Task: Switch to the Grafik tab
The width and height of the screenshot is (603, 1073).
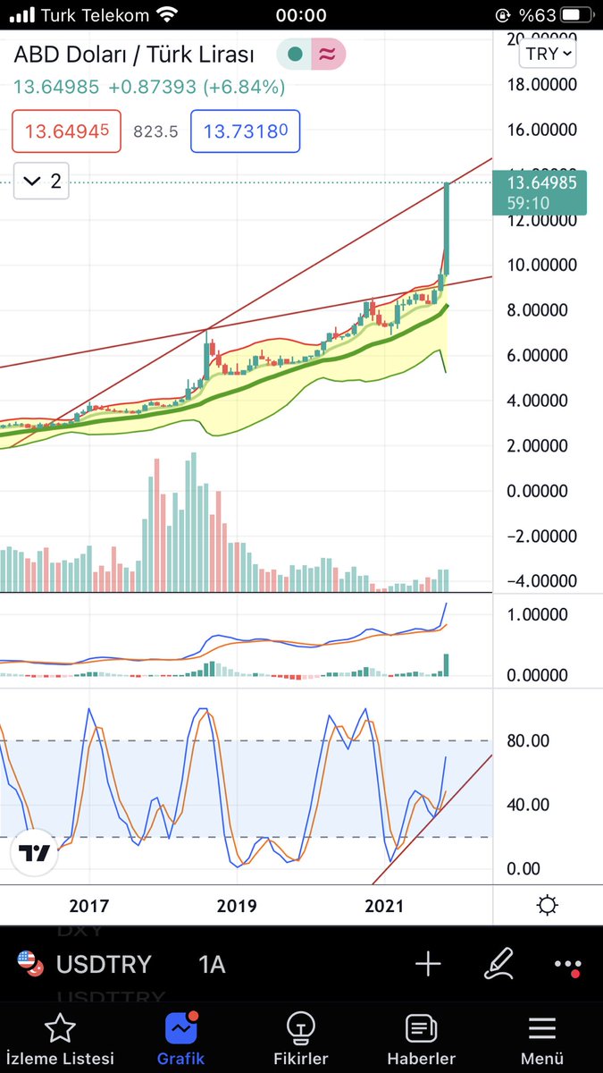Action: coord(181,1040)
